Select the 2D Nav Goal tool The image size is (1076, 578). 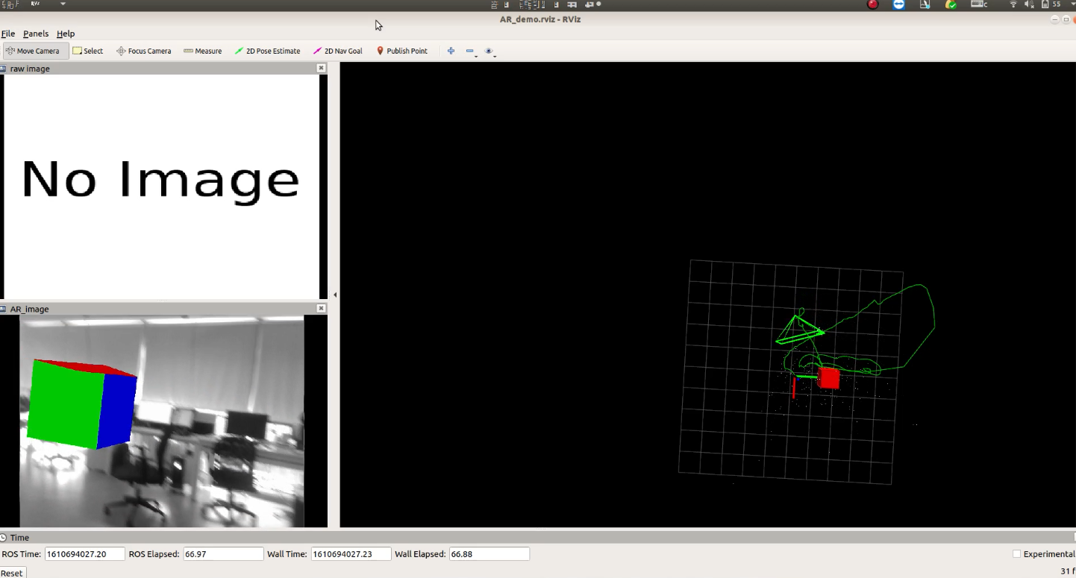[338, 51]
